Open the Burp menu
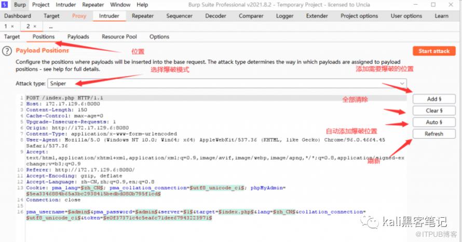This screenshot has width=462, height=242. 20,5
